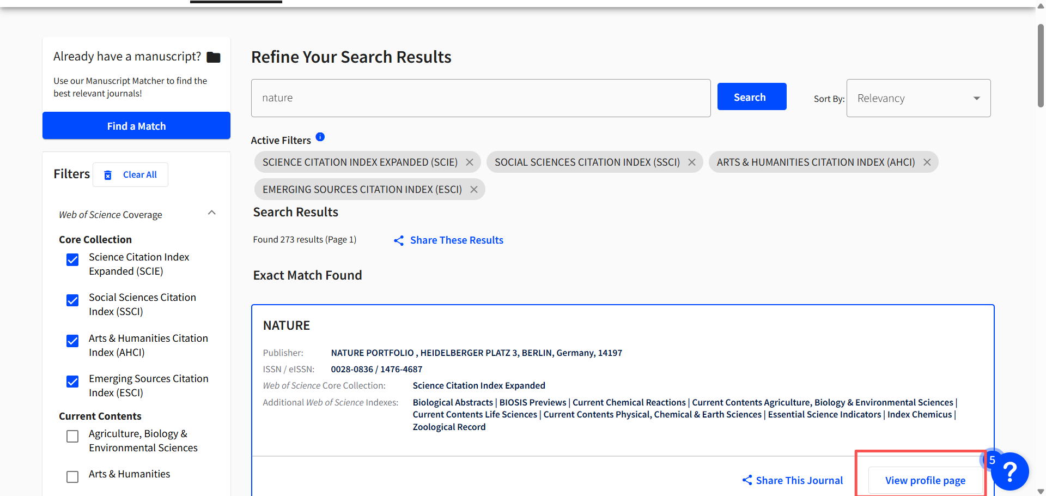
Task: Click the 'Current Chemical Reactions' index entry
Action: 629,402
